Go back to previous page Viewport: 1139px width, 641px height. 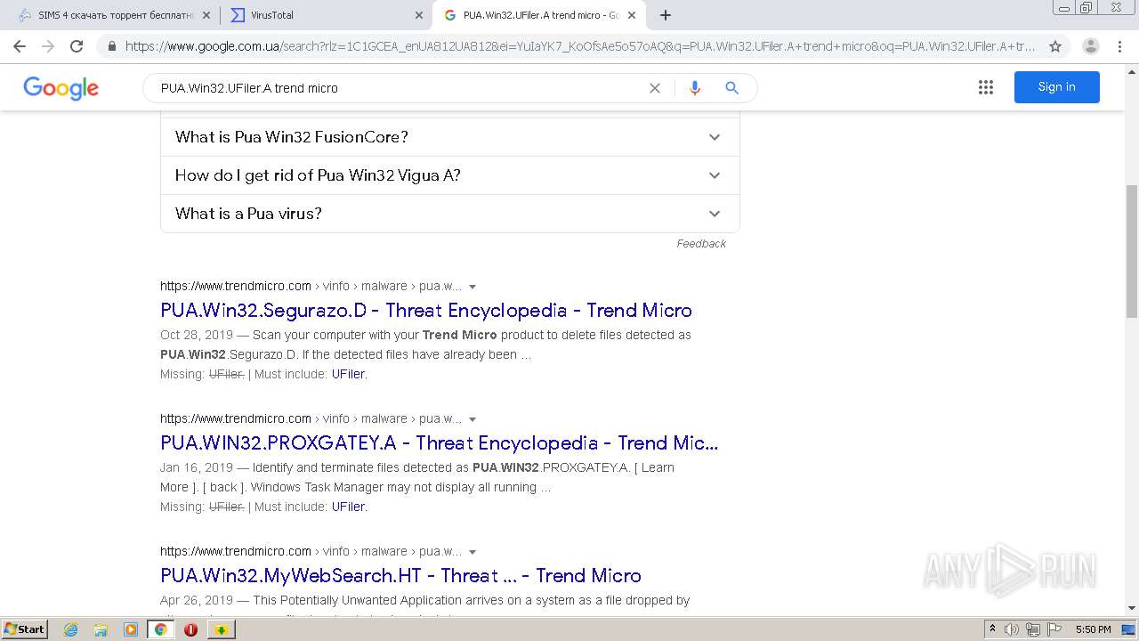click(x=20, y=46)
